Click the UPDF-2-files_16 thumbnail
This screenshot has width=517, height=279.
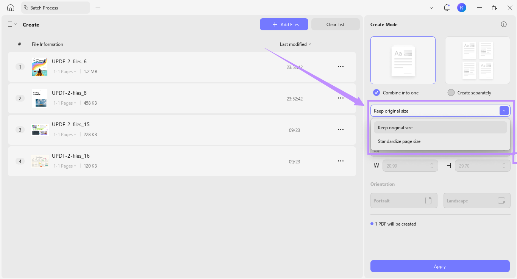[39, 161]
